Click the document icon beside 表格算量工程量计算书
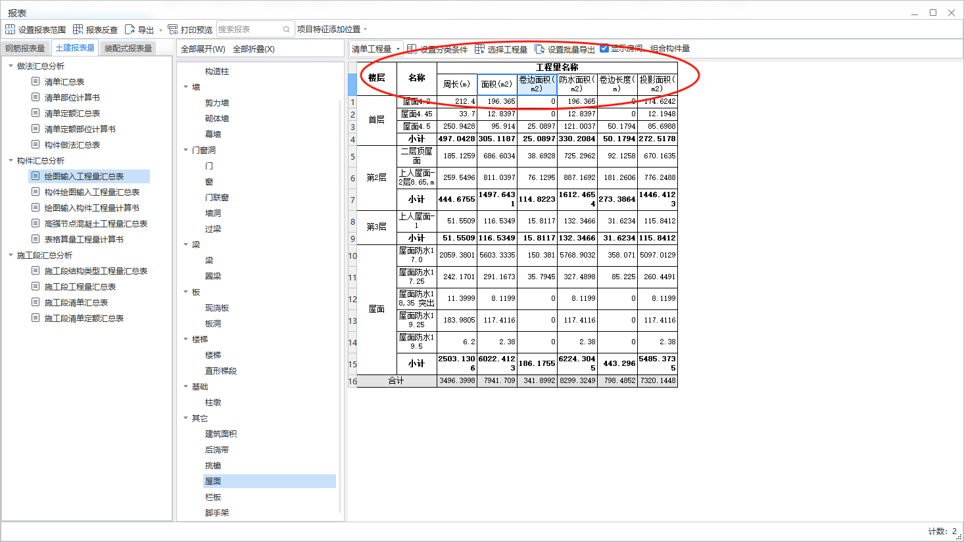964x542 pixels. (x=36, y=239)
